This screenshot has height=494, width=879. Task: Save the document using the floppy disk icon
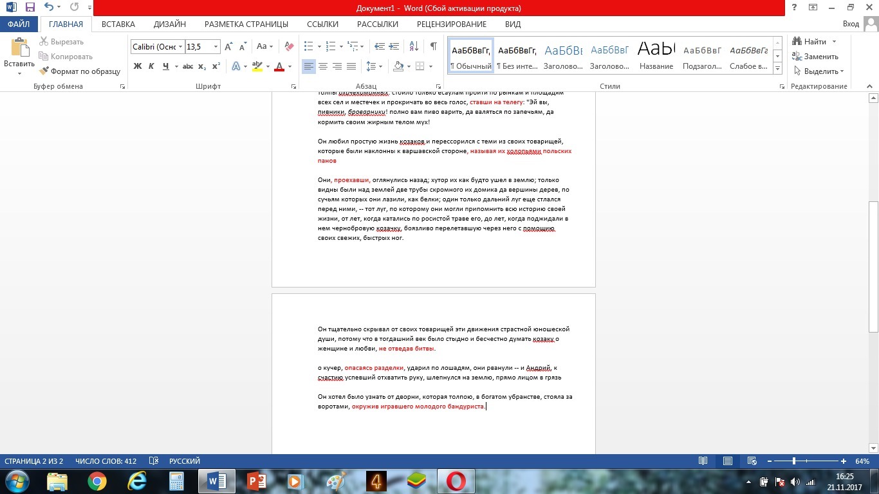click(x=30, y=8)
